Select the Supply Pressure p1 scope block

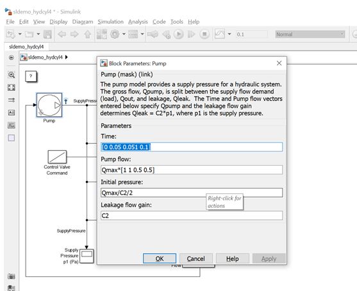click(x=87, y=256)
